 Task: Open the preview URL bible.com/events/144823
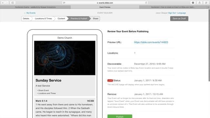[x=151, y=42]
